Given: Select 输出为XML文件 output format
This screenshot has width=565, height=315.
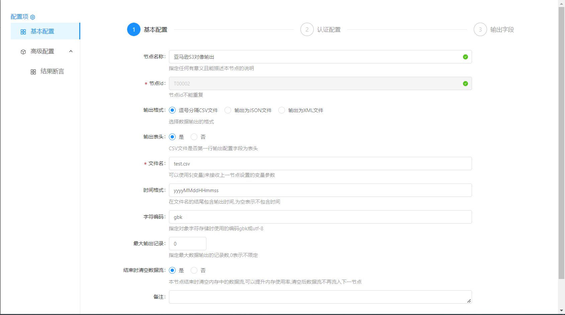Looking at the screenshot, I should coord(282,110).
